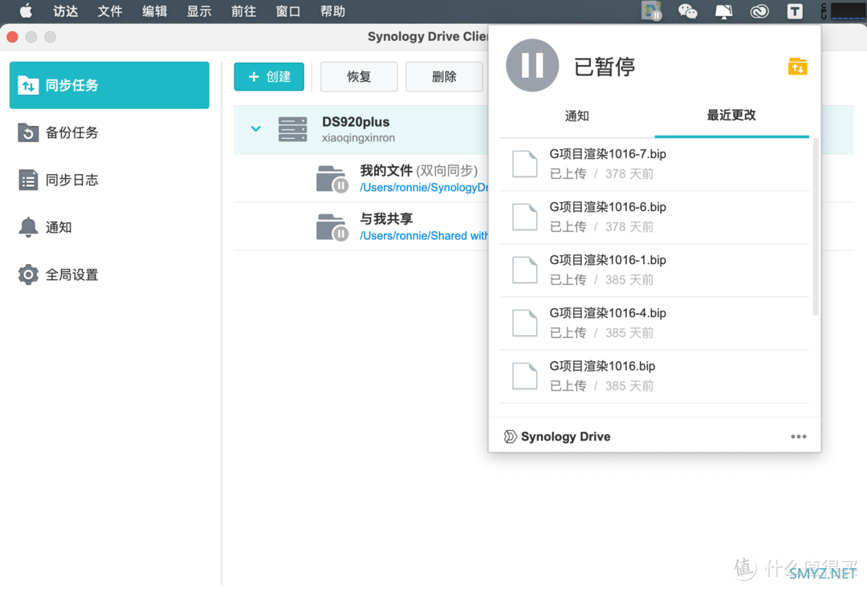Viewport: 867px width, 589px height.
Task: Click the xiaoqingxinron account name
Action: click(x=358, y=137)
